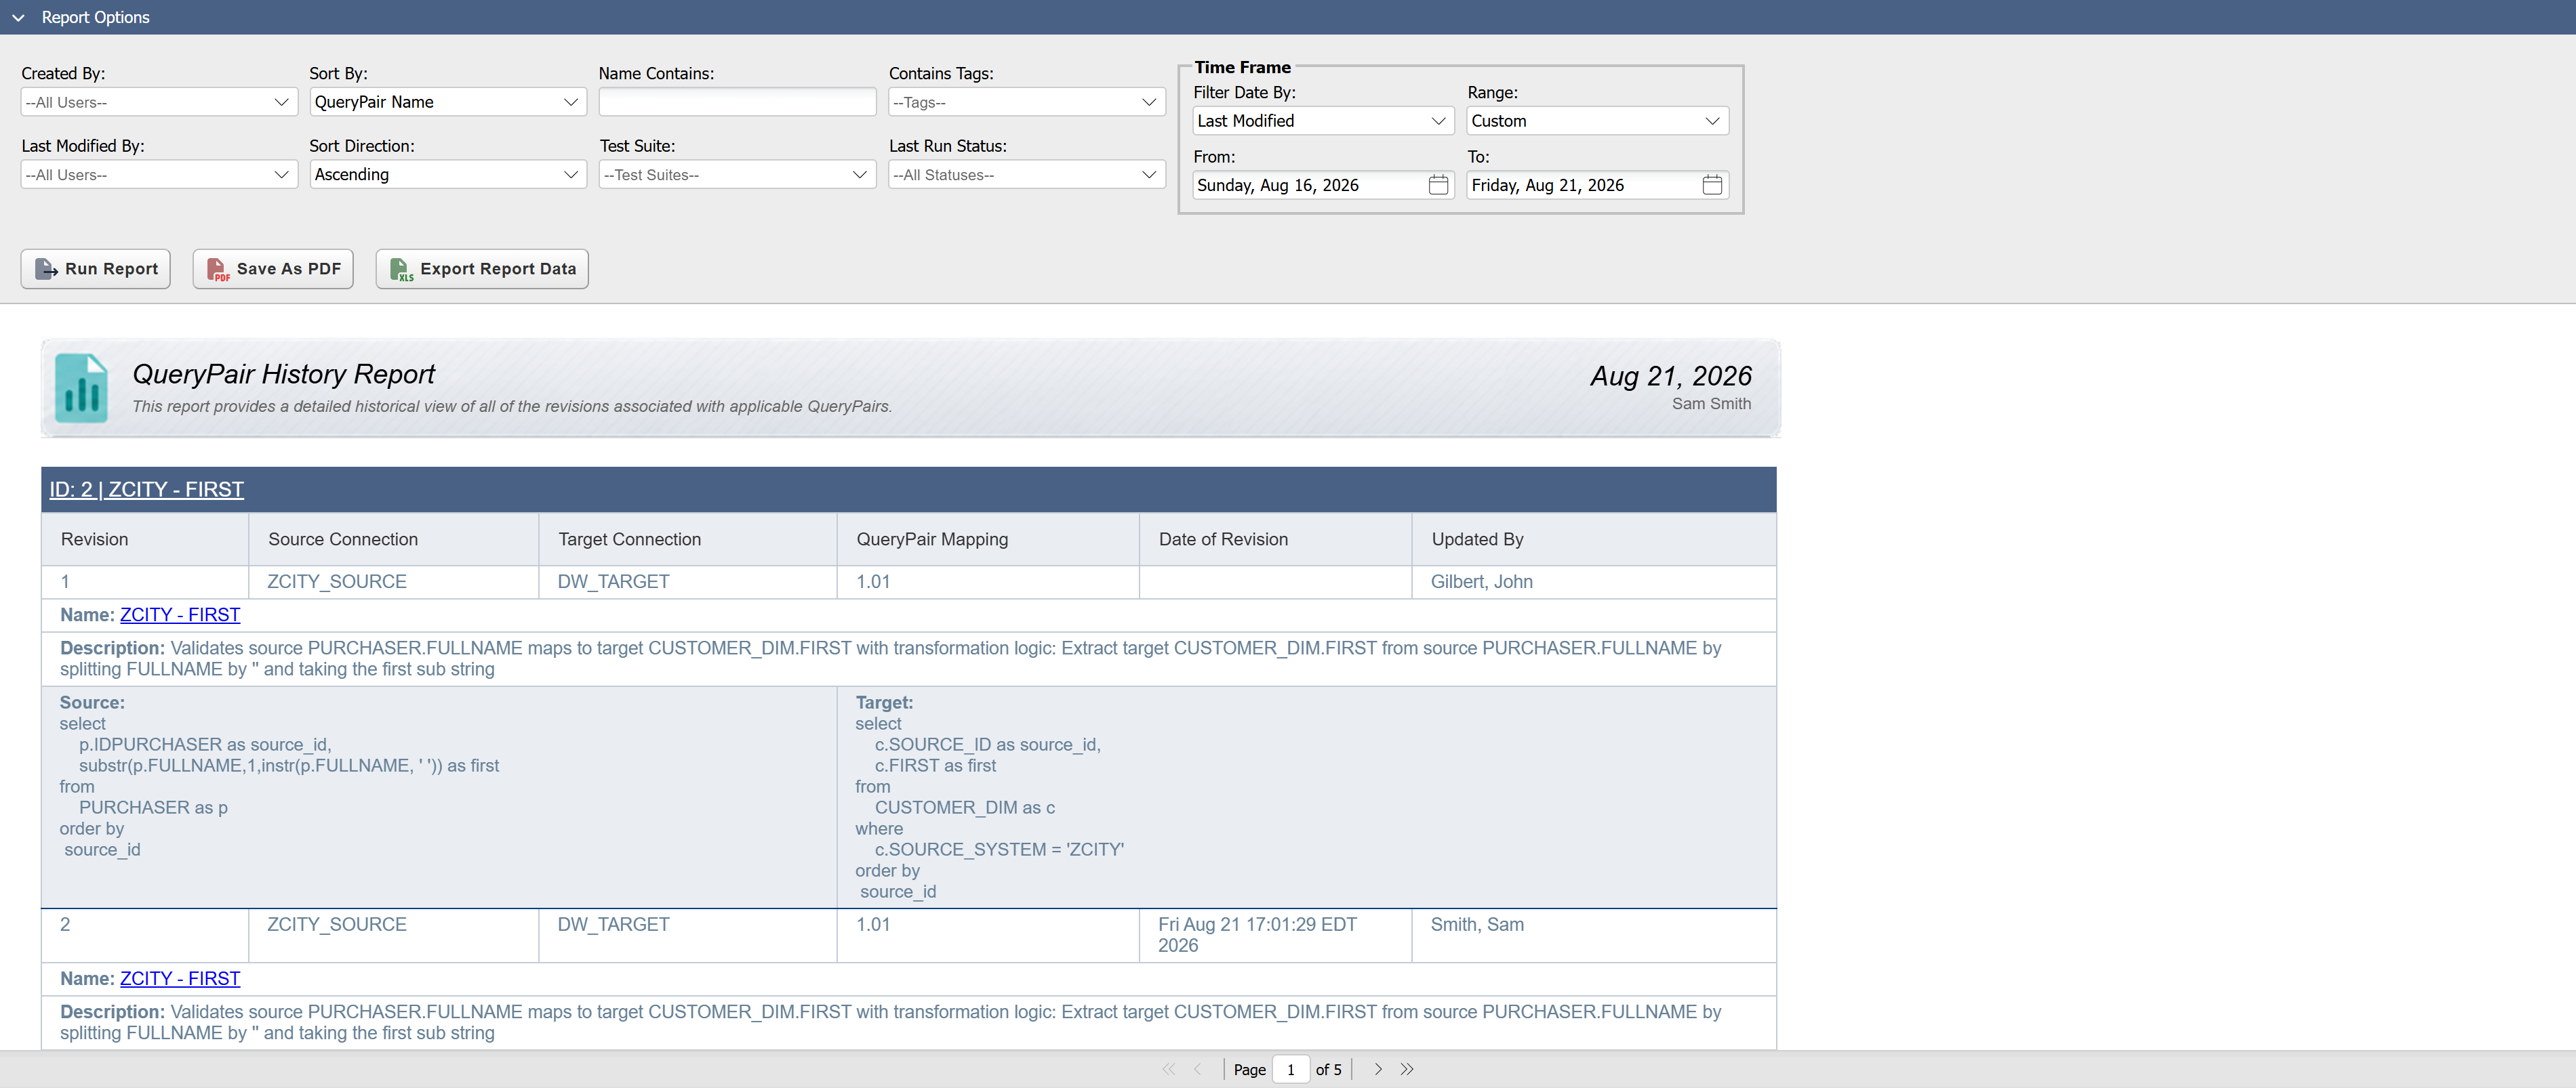
Task: Open the Contains Tags dropdown
Action: tap(1027, 102)
